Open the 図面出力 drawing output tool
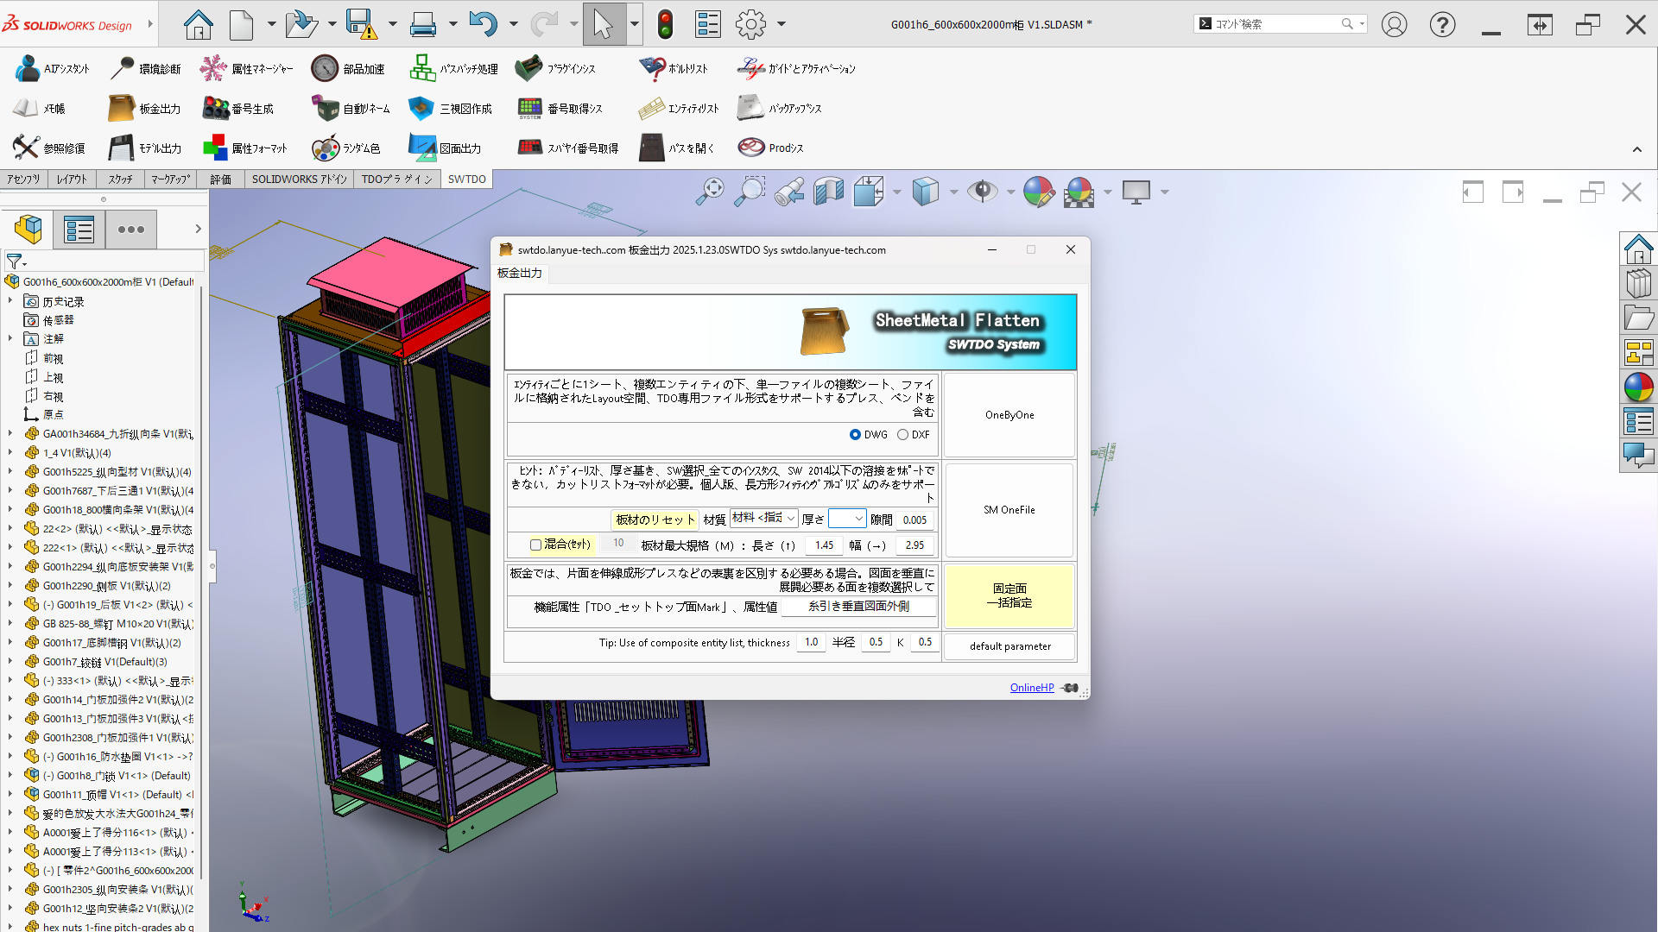Screen dimensions: 1658x932 [422, 148]
